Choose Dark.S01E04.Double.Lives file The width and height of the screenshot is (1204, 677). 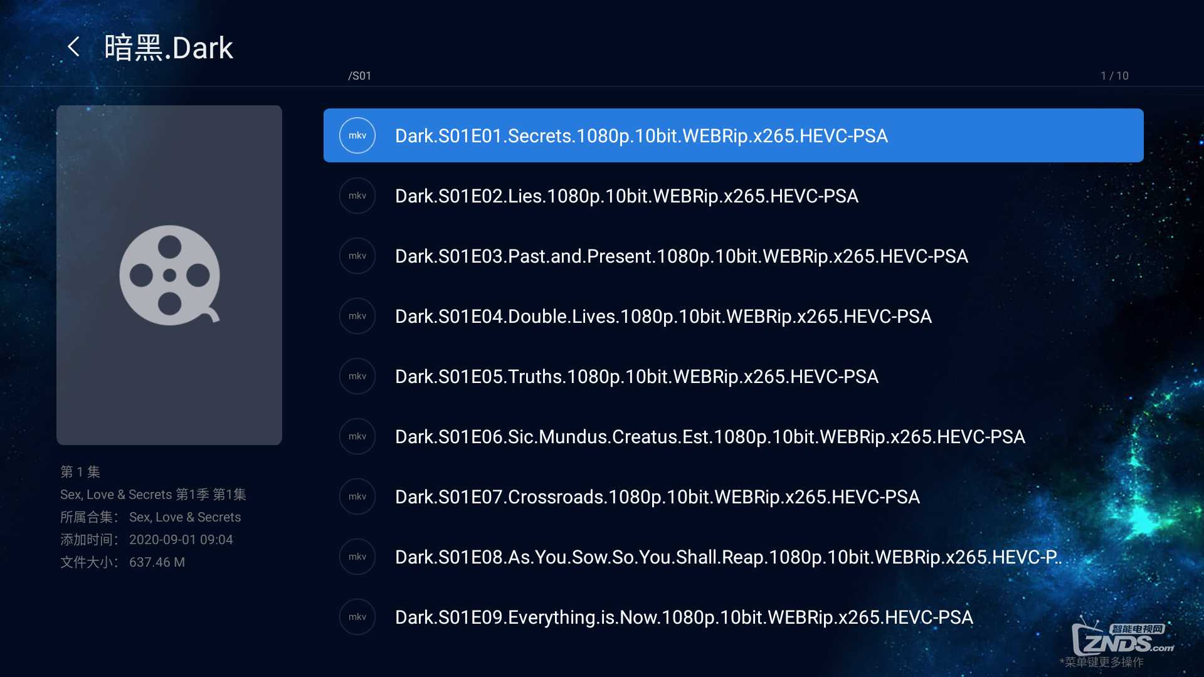coord(734,316)
